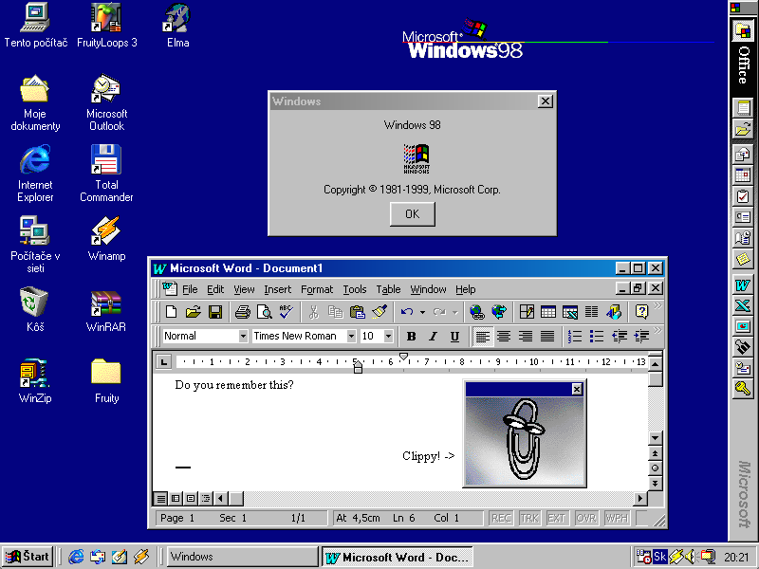759x569 pixels.
Task: Click the Paste clipboard icon in Word
Action: click(x=358, y=312)
